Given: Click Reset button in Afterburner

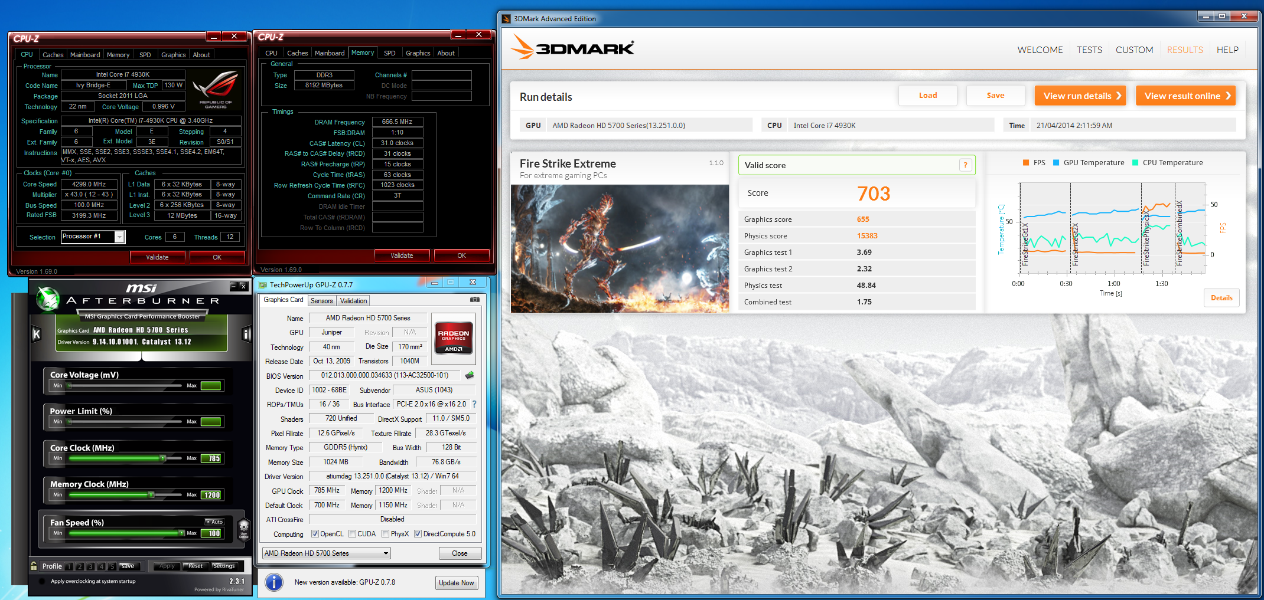Looking at the screenshot, I should 195,566.
